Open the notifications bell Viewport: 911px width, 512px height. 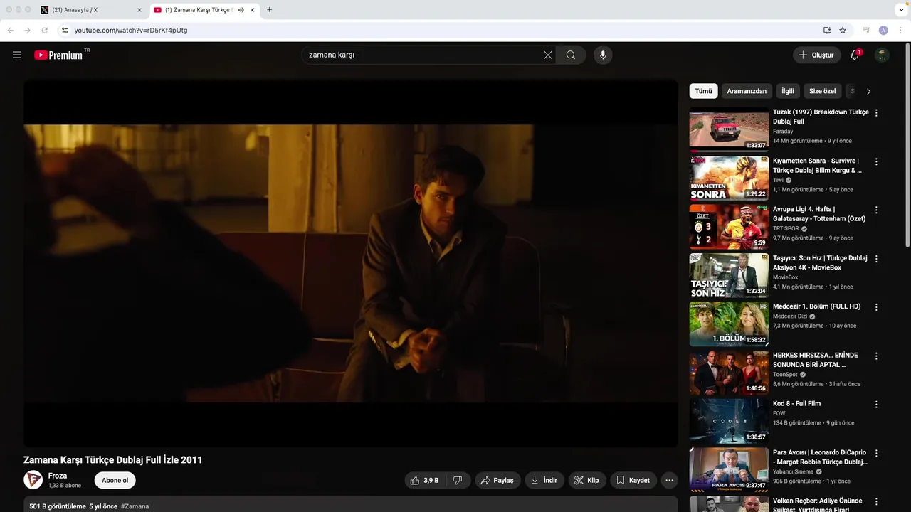pyautogui.click(x=855, y=55)
